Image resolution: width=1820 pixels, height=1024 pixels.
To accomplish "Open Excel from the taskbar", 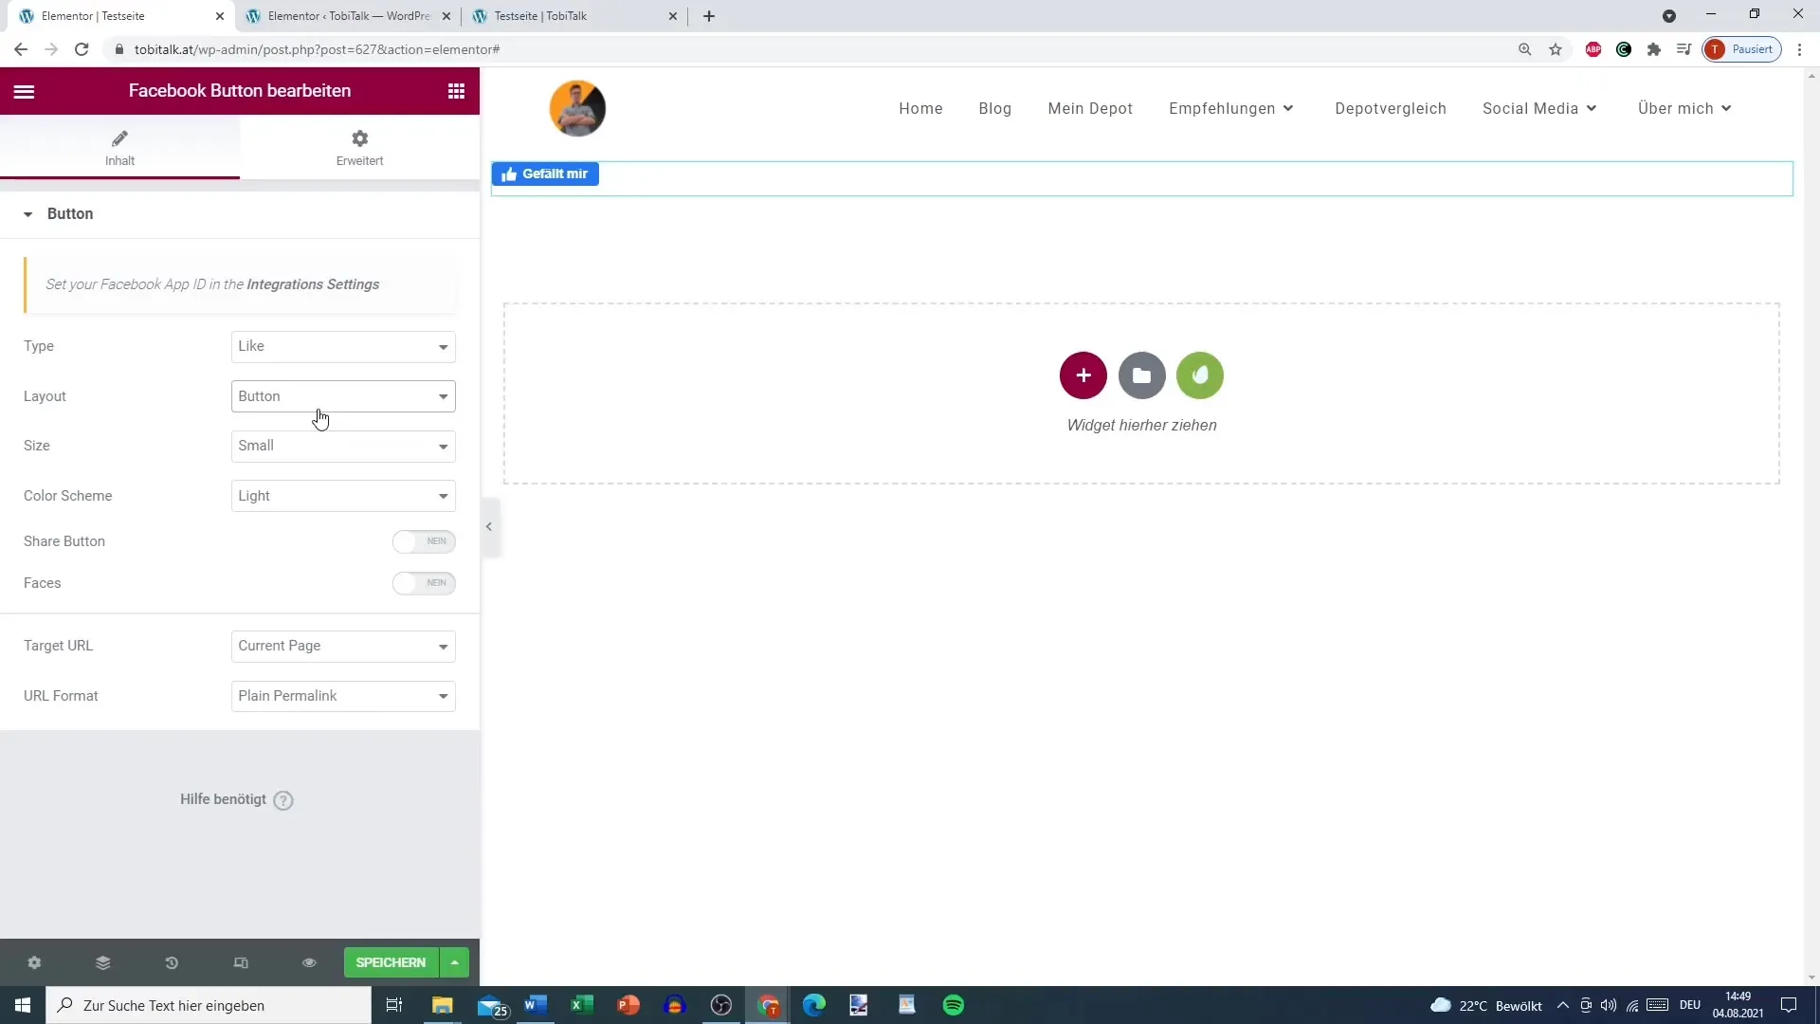I will 582,1005.
